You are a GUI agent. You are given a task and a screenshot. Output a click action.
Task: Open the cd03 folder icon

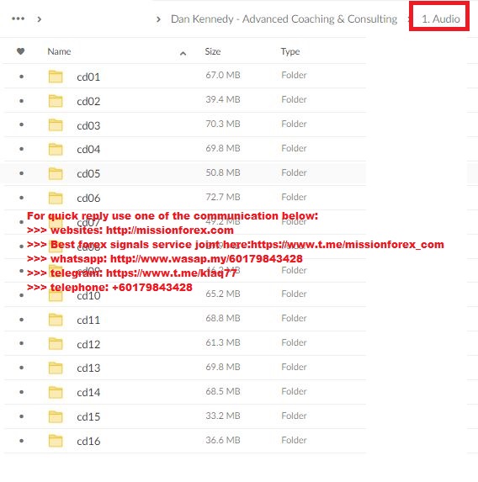coord(56,125)
